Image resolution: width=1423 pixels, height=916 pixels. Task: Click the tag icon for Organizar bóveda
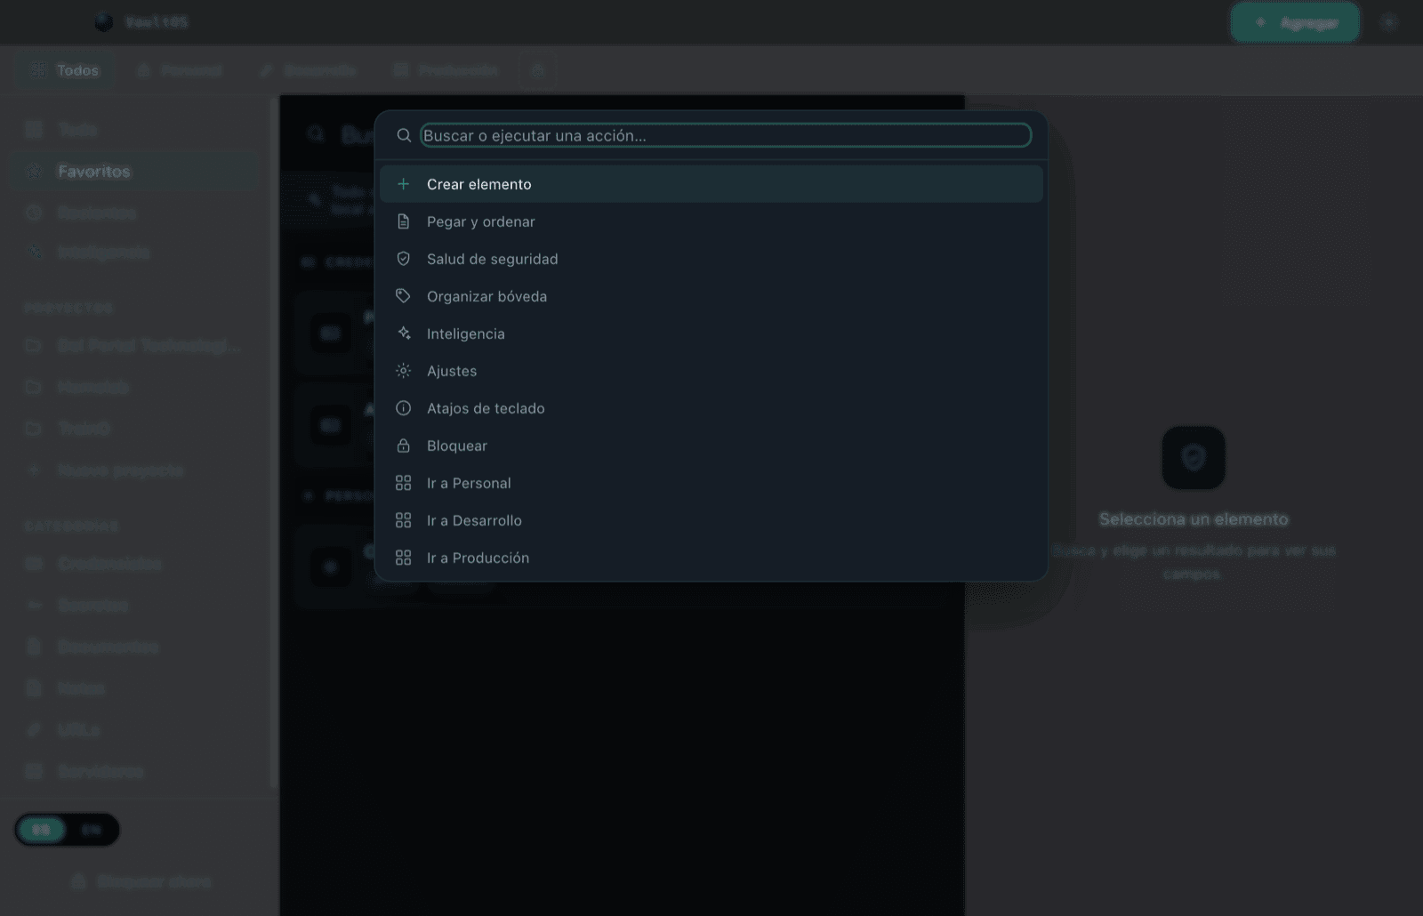403,296
